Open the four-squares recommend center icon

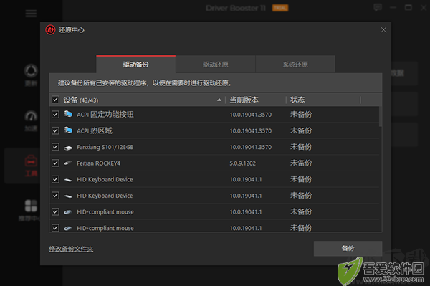31,206
